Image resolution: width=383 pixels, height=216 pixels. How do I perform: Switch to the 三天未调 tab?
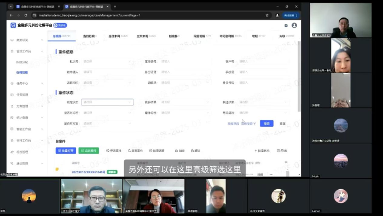[146, 36]
